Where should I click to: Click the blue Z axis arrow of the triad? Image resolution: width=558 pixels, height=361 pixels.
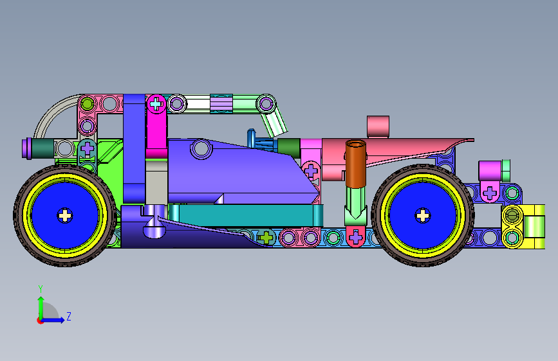coord(53,320)
